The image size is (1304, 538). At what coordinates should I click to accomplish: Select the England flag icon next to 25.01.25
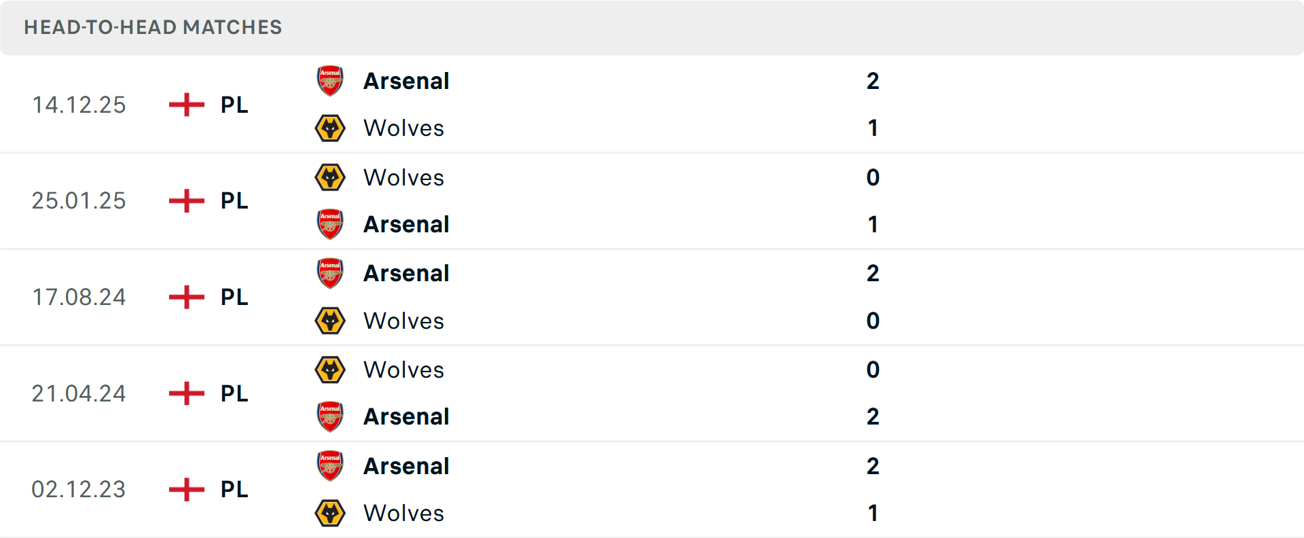tap(184, 201)
